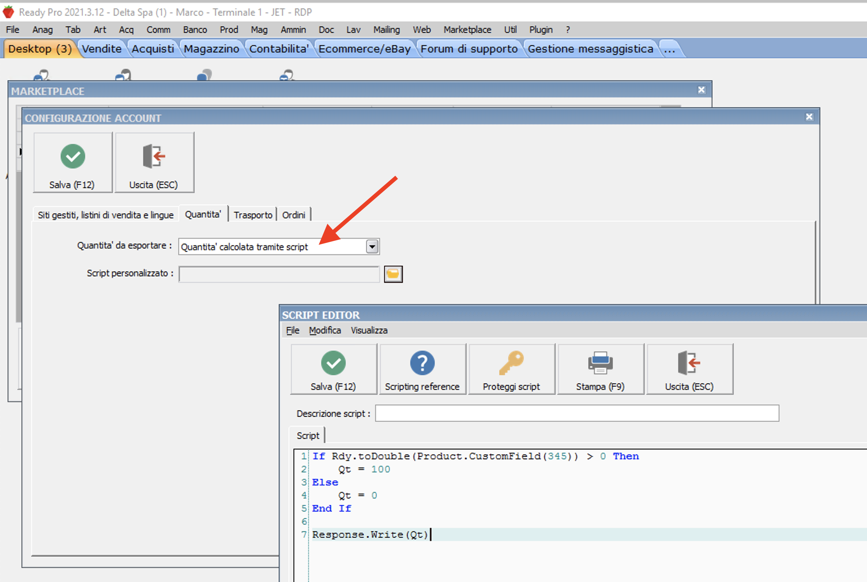Open the Script Editor Visualizza menu
The height and width of the screenshot is (582, 867).
click(x=369, y=330)
